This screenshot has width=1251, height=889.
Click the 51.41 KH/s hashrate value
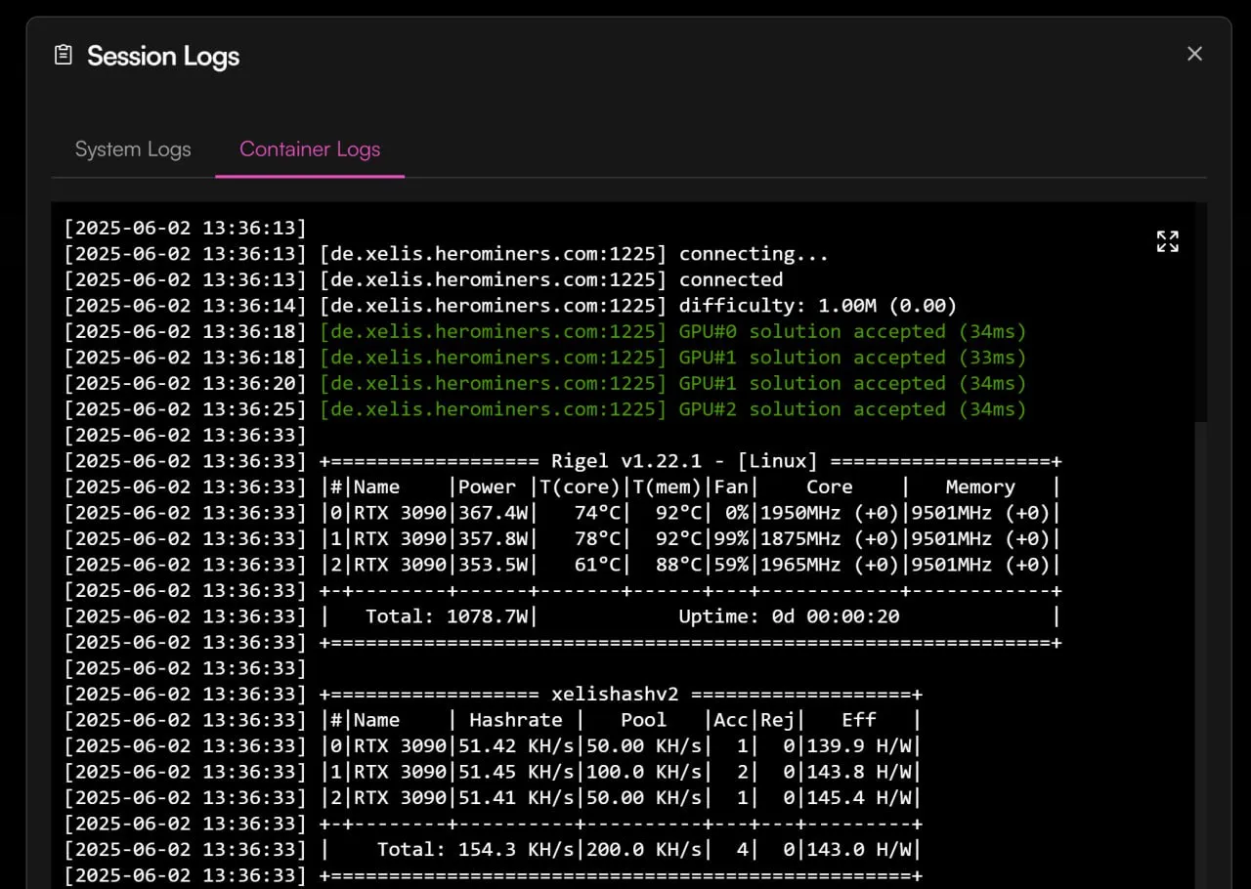[x=516, y=797]
